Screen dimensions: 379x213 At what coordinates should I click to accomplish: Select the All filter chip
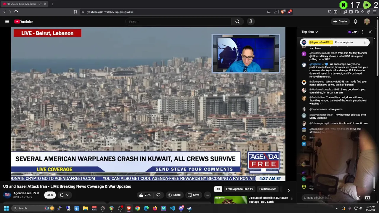click(x=218, y=189)
